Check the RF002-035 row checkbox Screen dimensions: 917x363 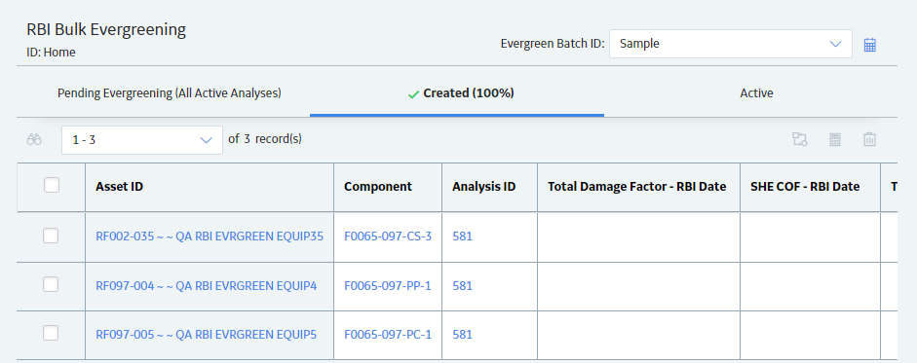coord(51,236)
